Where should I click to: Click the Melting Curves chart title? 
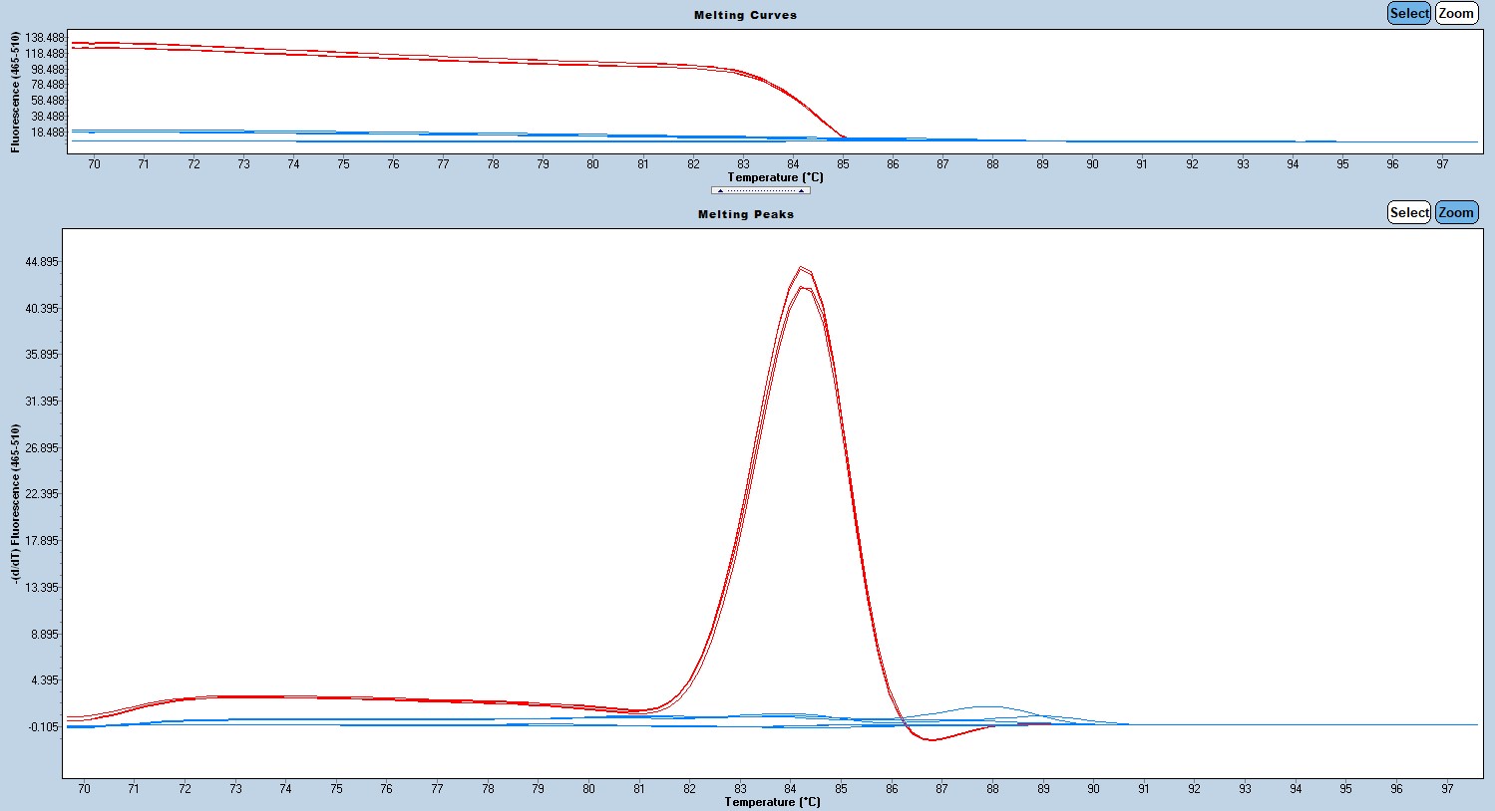[x=745, y=15]
